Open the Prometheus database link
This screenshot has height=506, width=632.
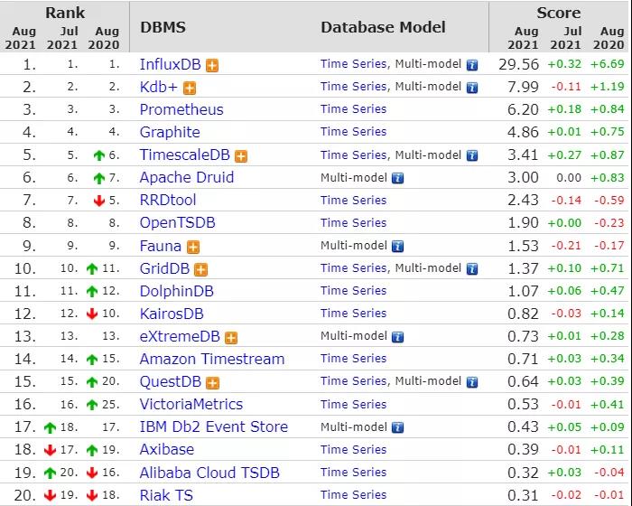point(181,109)
